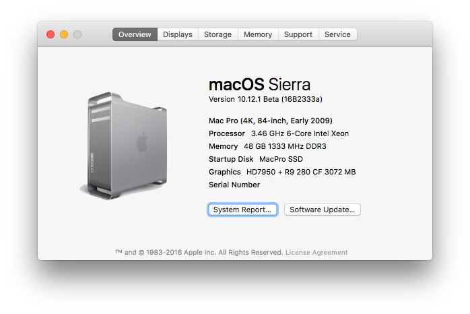This screenshot has width=470, height=314.
Task: Open the Displays tab
Action: coord(178,34)
